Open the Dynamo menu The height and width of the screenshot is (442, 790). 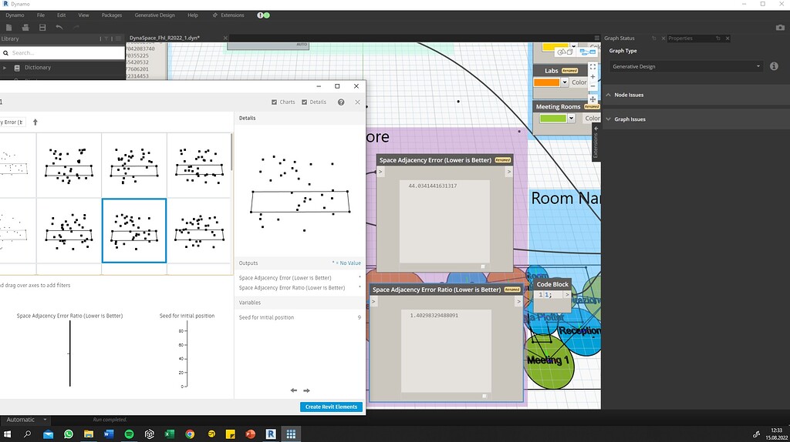point(15,15)
